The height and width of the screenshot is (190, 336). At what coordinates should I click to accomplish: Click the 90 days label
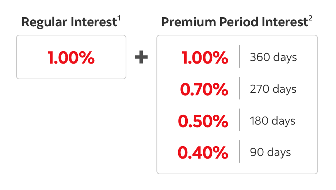271,152
